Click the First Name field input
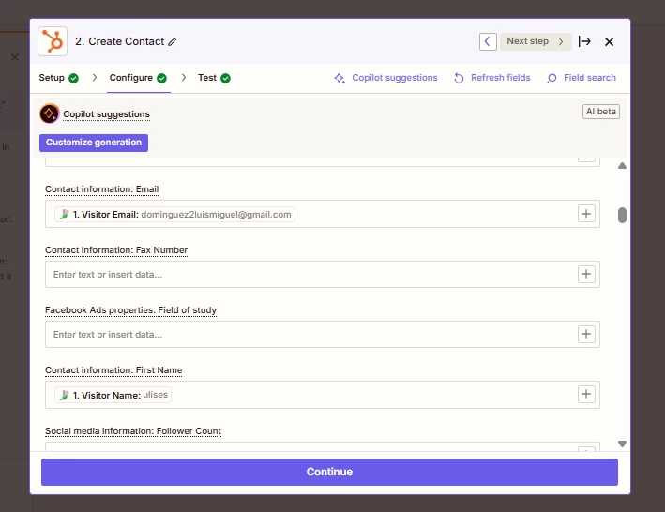 (323, 395)
